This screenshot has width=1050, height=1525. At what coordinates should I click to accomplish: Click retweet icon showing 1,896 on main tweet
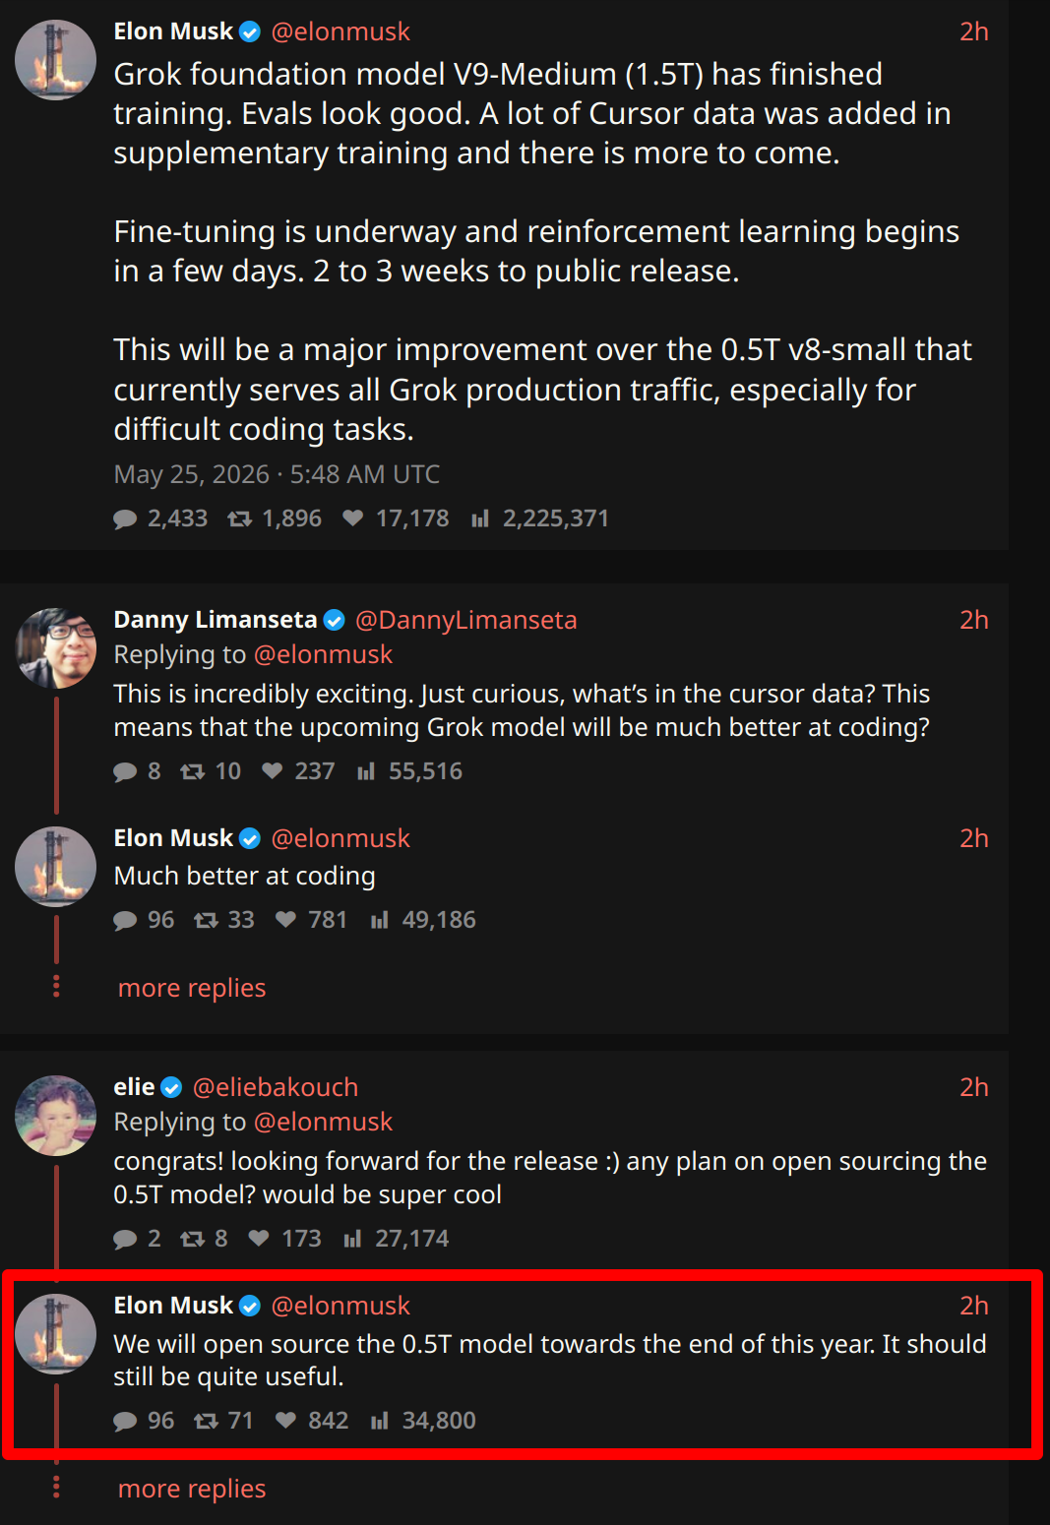[239, 518]
